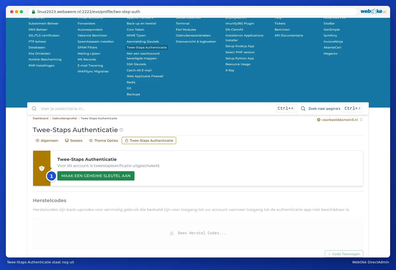Open Subdomein Beheer menu link
Viewport: 396px width, 270px height.
[x=43, y=23]
